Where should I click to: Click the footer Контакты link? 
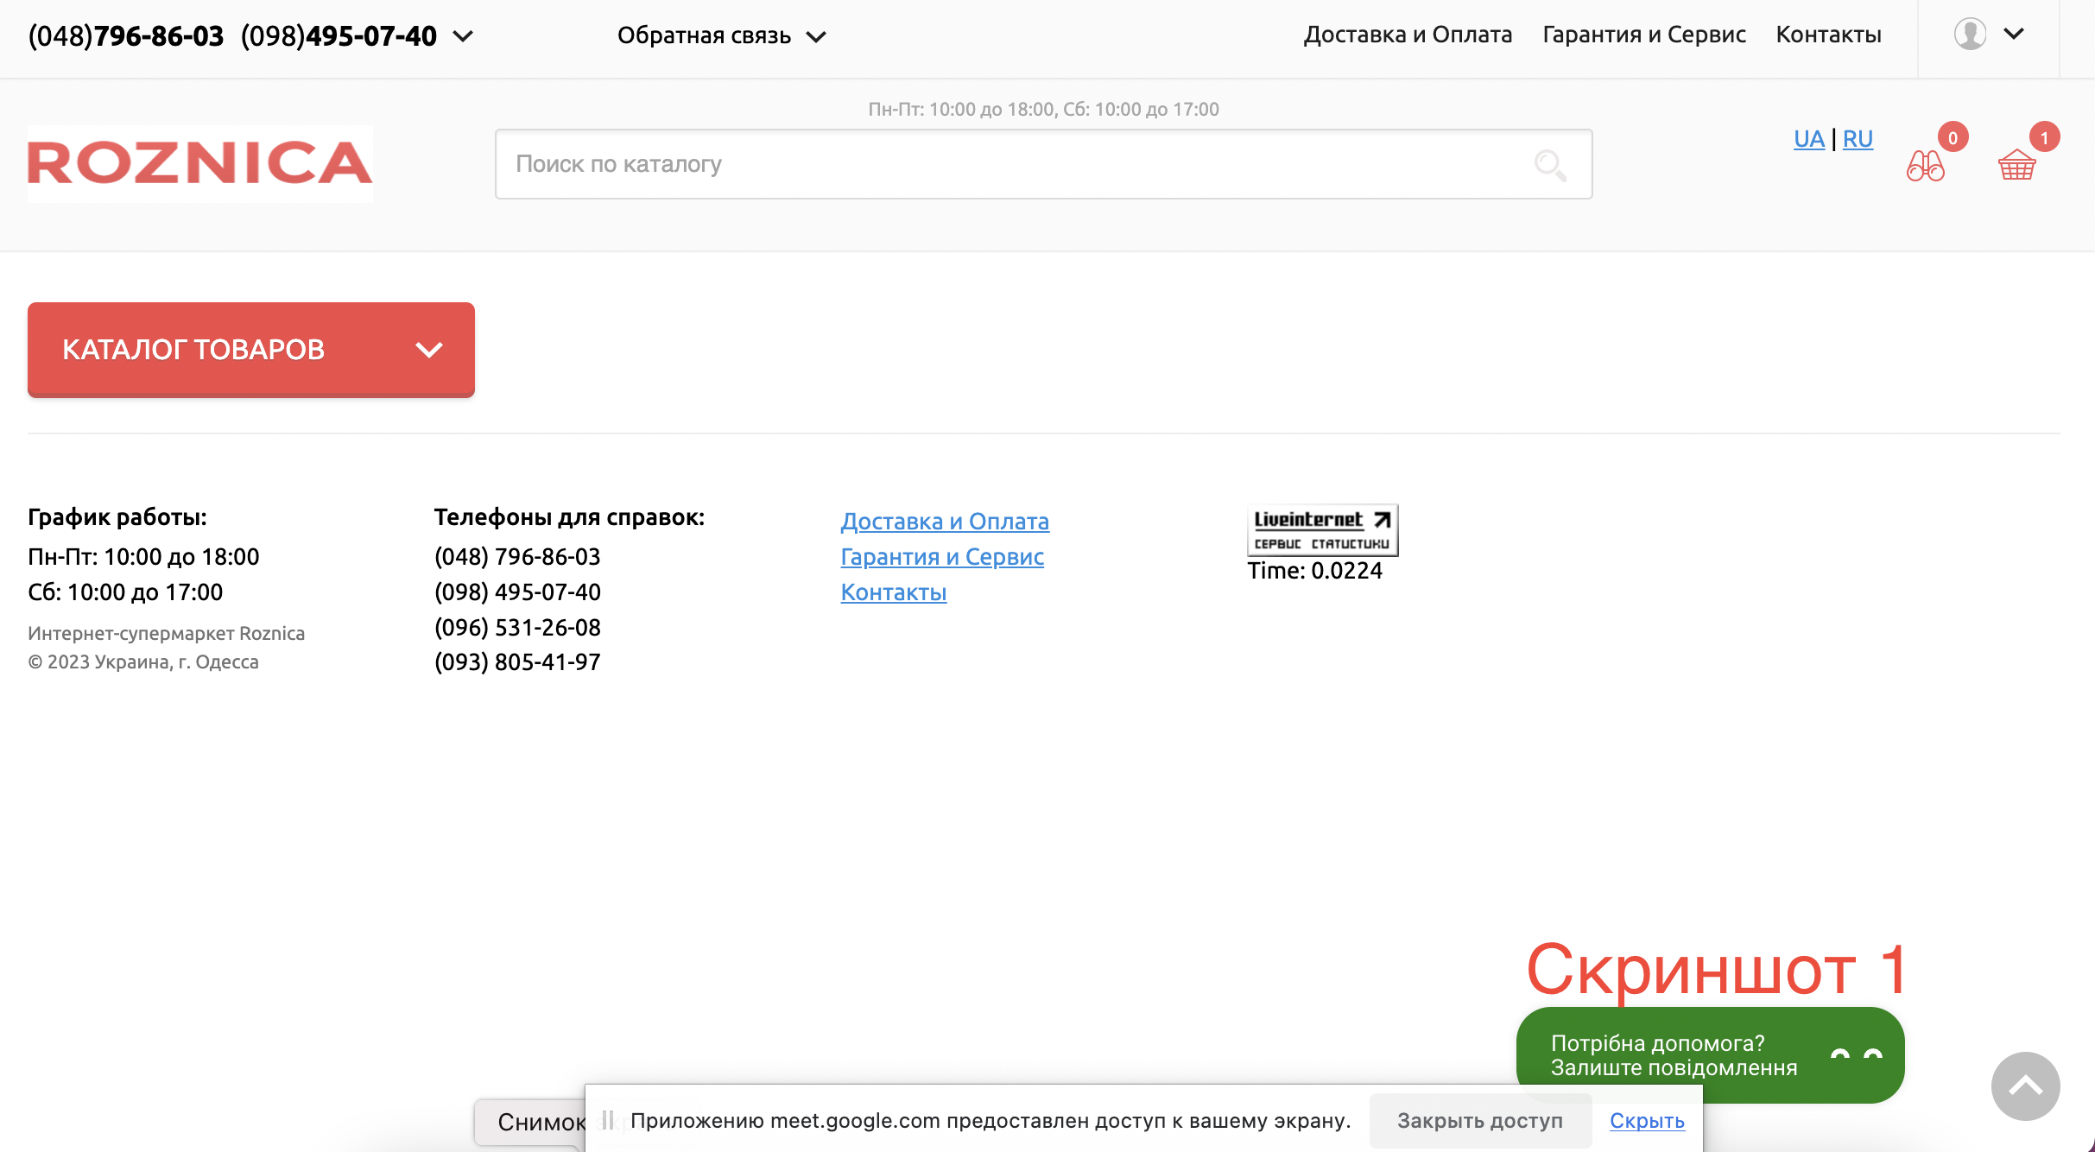click(x=893, y=592)
